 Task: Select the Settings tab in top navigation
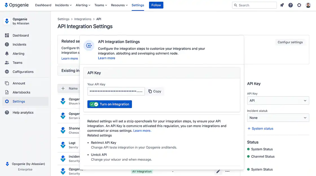coord(138,5)
